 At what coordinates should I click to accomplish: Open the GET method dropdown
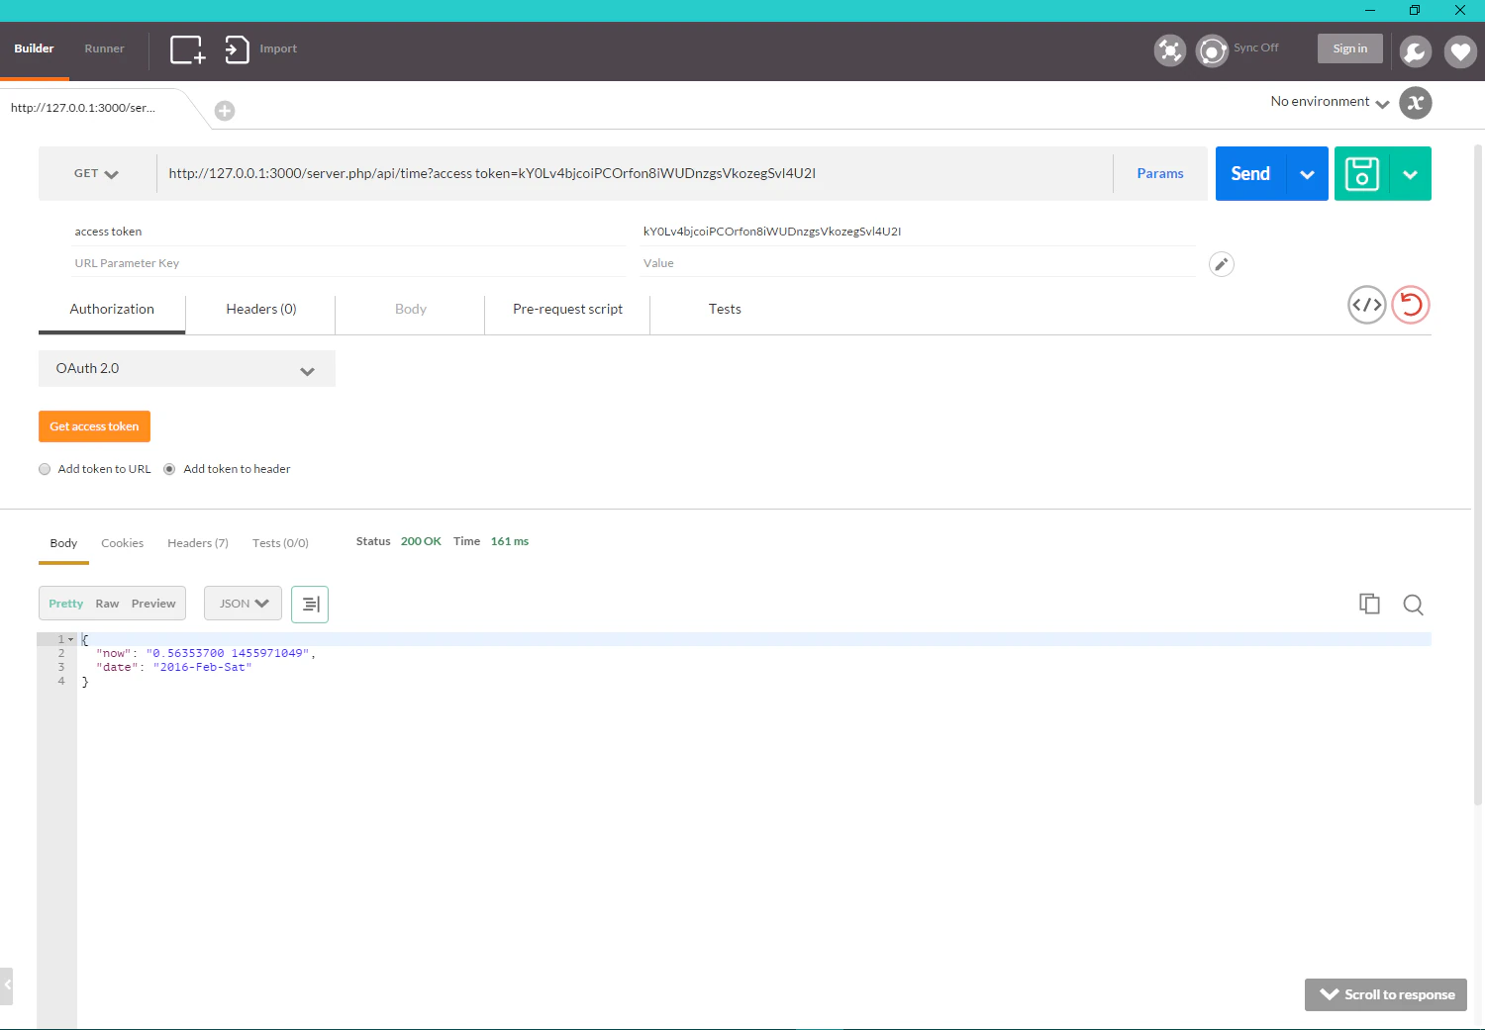97,173
